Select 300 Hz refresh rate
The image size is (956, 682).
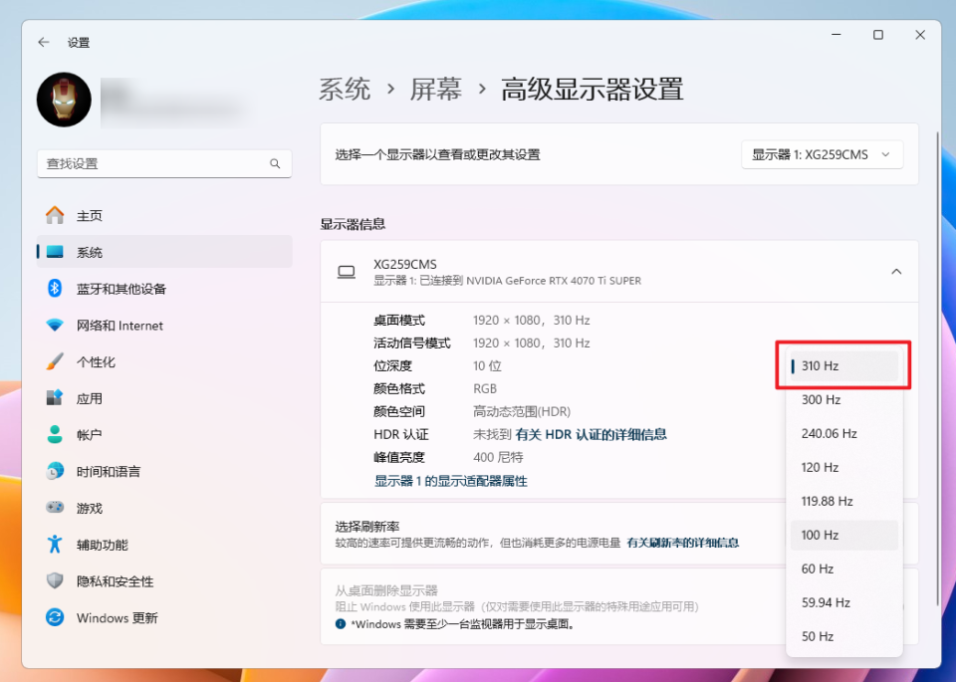click(x=843, y=400)
